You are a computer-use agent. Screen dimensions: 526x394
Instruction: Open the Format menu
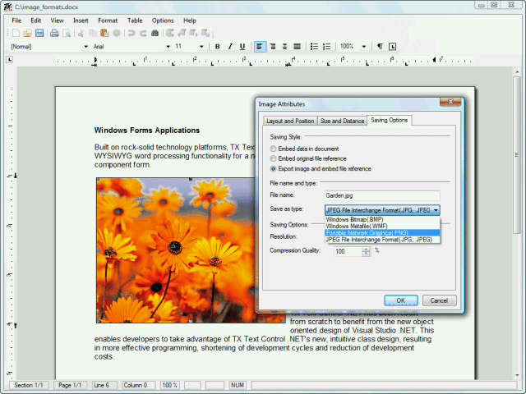(107, 20)
